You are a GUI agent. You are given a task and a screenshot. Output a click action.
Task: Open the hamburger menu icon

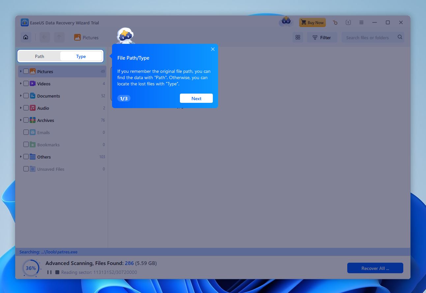click(361, 22)
